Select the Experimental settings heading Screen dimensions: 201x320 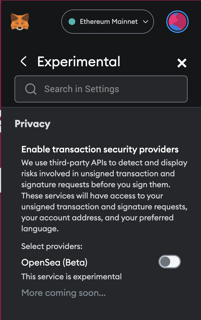[x=79, y=62]
